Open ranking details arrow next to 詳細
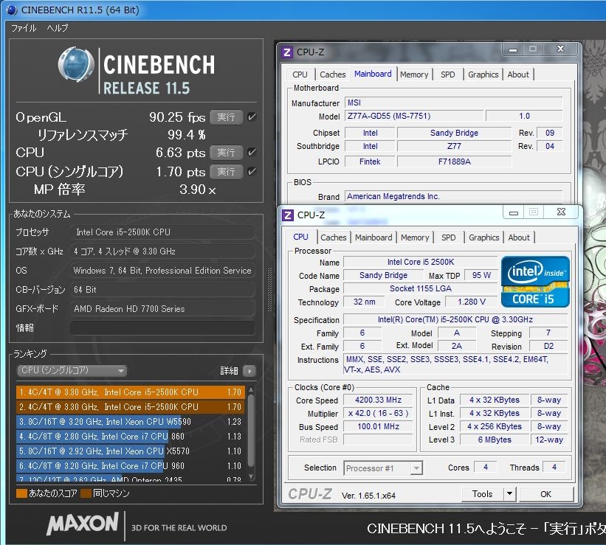Image resolution: width=606 pixels, height=545 pixels. point(249,371)
